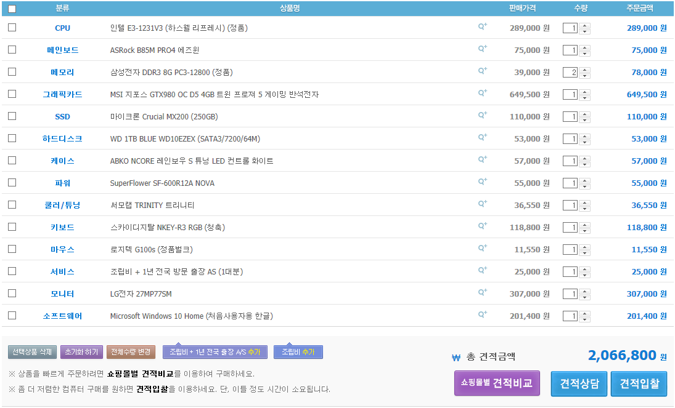The height and width of the screenshot is (408, 675).
Task: Increase 메모리 quantity with up arrow
Action: 584,70
